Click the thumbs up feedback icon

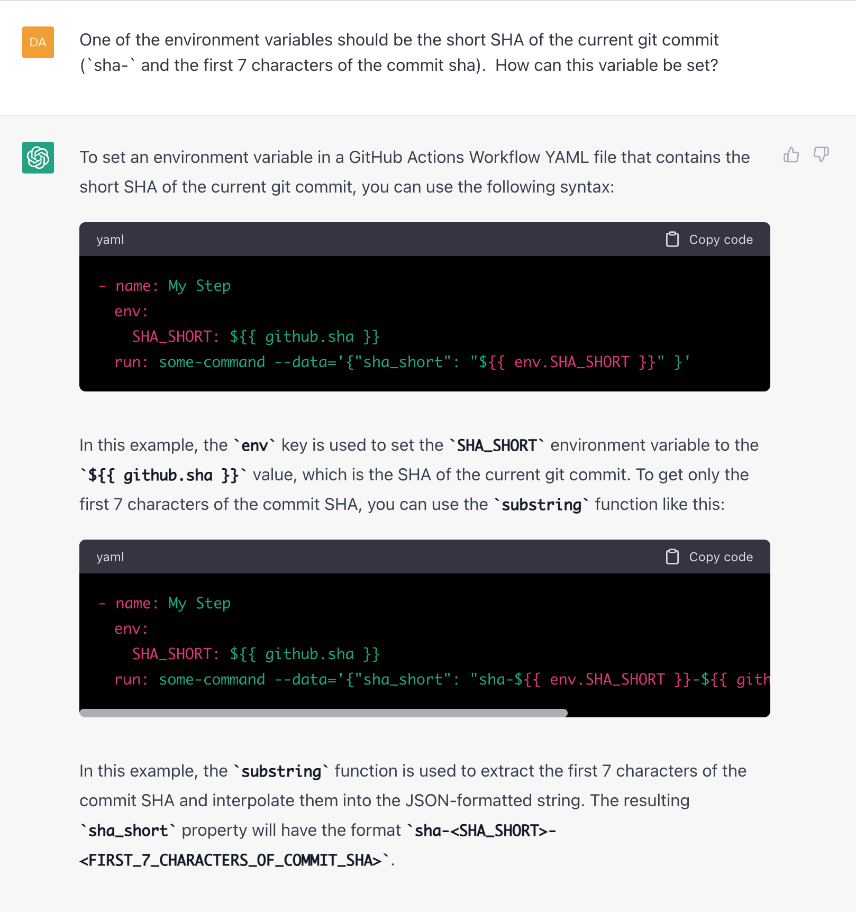(791, 155)
